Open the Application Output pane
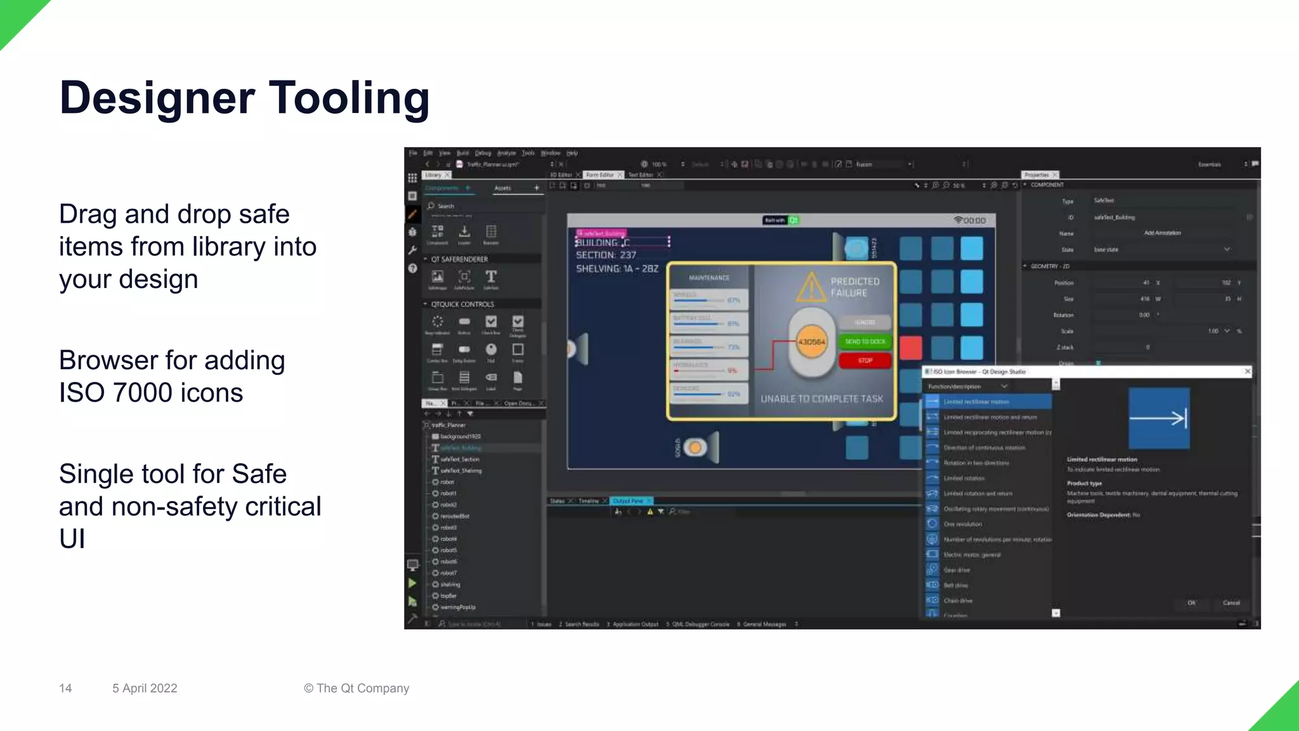This screenshot has width=1299, height=731. [x=632, y=624]
